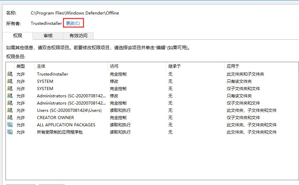Click the package icon for ALL APPLICATION PACKAGES
This screenshot has height=185, width=299.
[10, 125]
